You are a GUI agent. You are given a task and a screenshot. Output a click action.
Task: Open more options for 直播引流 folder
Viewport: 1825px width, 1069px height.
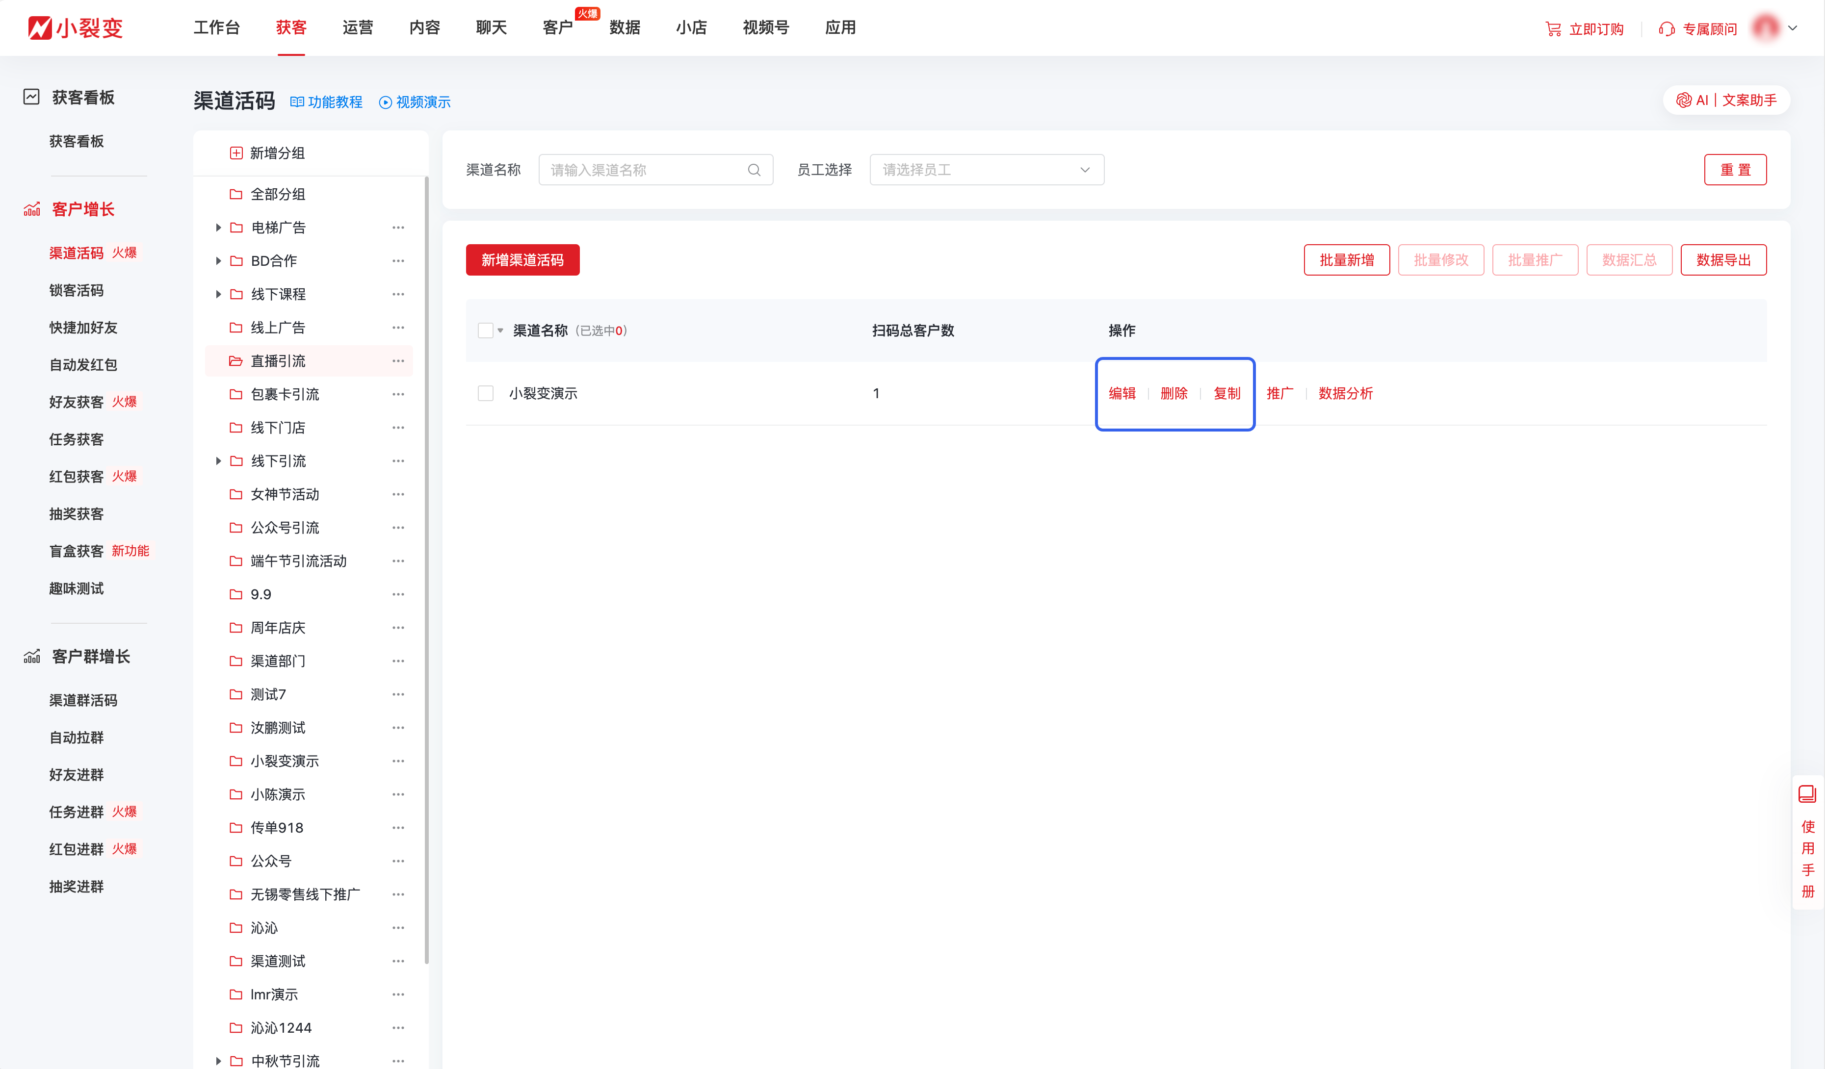tap(397, 360)
